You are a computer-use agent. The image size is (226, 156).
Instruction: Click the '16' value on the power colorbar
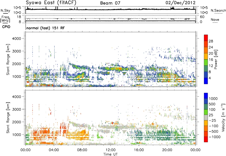211,60
